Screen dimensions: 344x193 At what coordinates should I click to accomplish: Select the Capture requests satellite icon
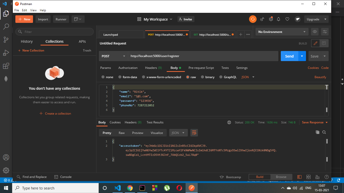click(262, 19)
